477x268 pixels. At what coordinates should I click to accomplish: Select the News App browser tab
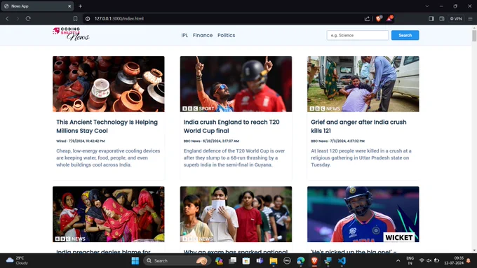point(37,6)
